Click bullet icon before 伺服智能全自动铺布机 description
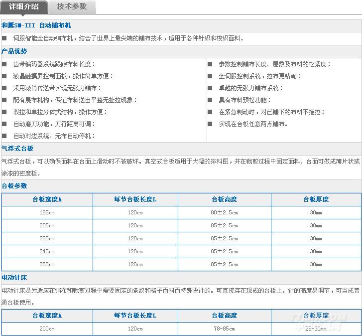This screenshot has height=336, width=362. 4,38
